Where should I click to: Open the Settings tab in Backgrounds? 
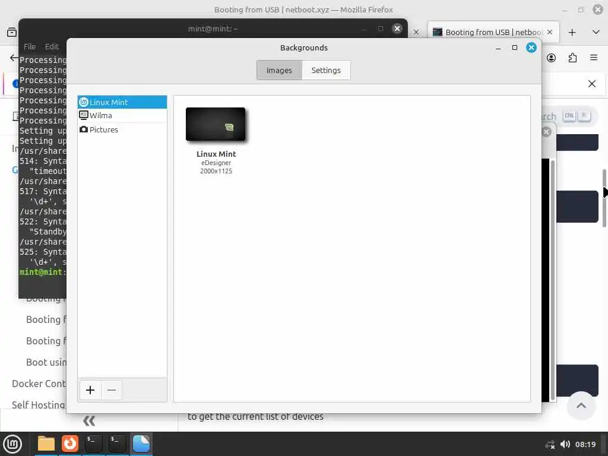326,70
